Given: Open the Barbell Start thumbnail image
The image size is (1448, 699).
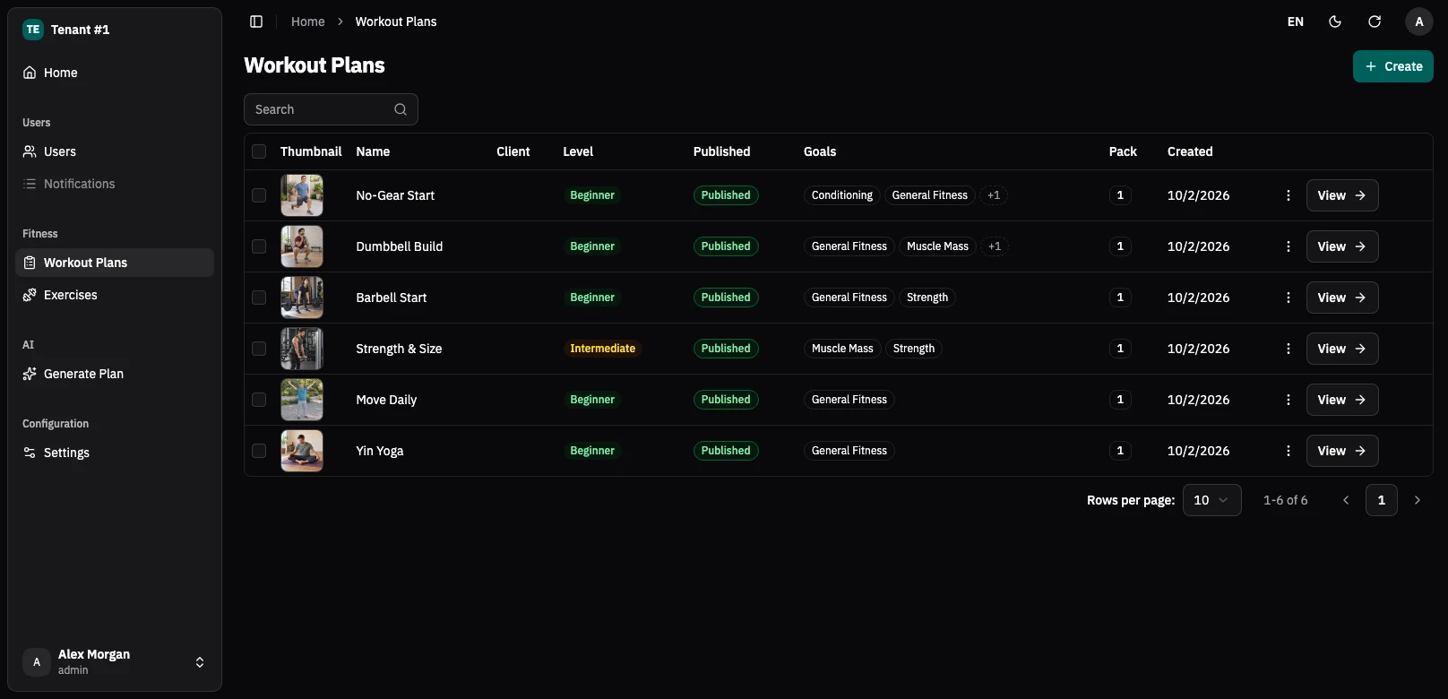Looking at the screenshot, I should [x=302, y=298].
